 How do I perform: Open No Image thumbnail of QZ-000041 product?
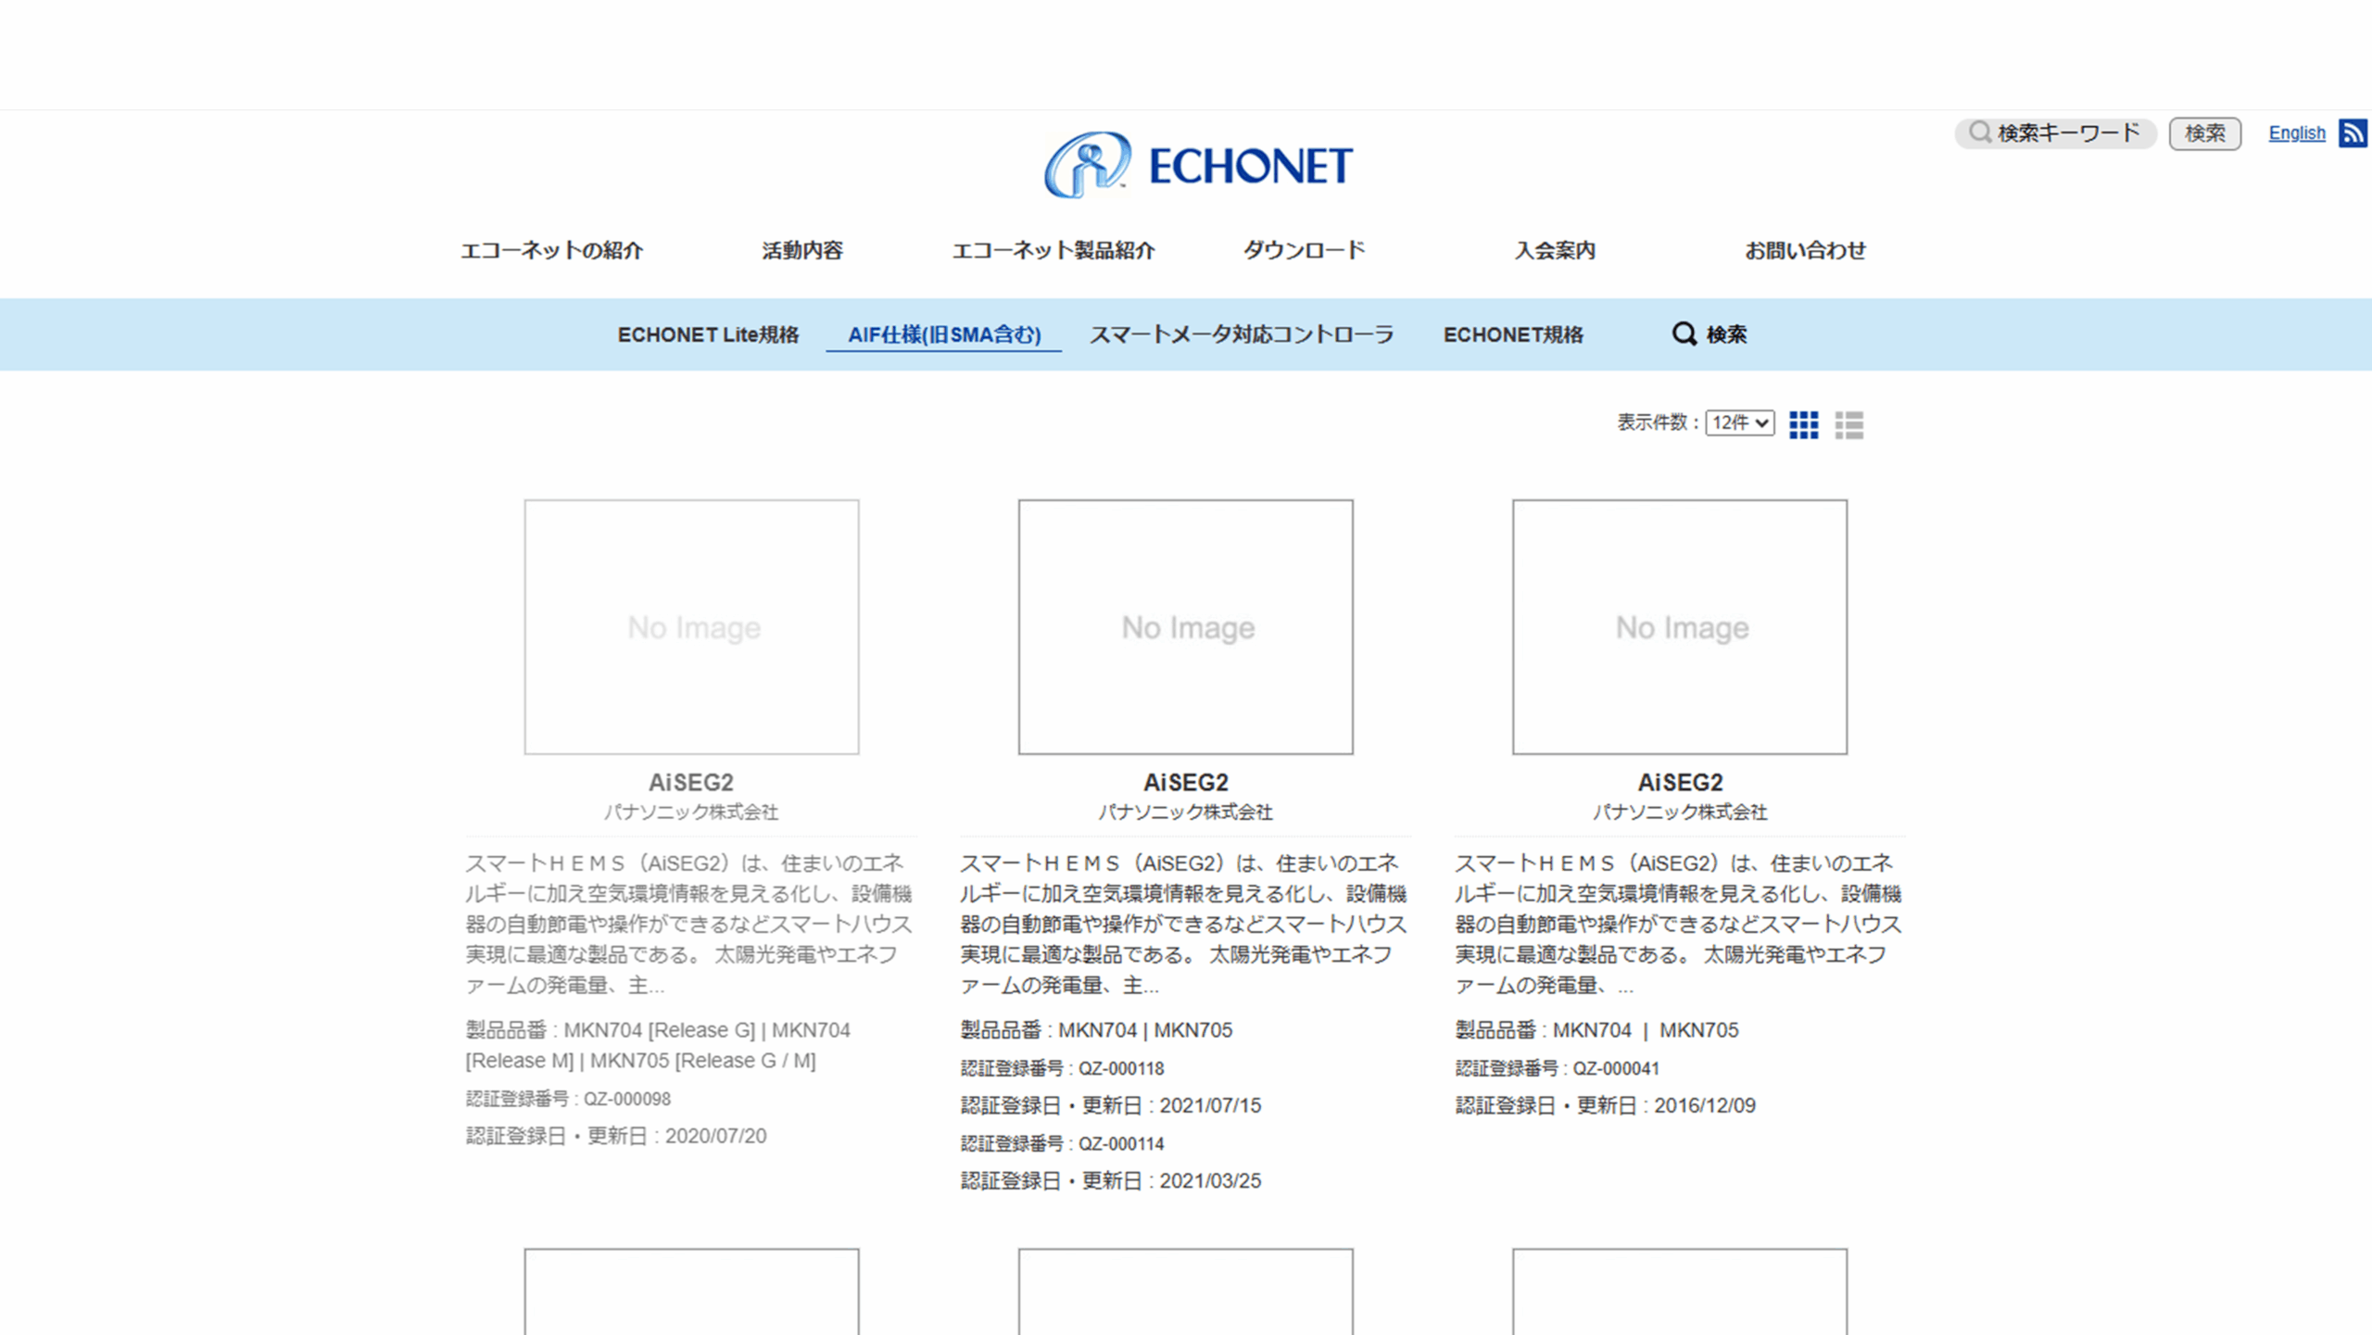pyautogui.click(x=1680, y=627)
